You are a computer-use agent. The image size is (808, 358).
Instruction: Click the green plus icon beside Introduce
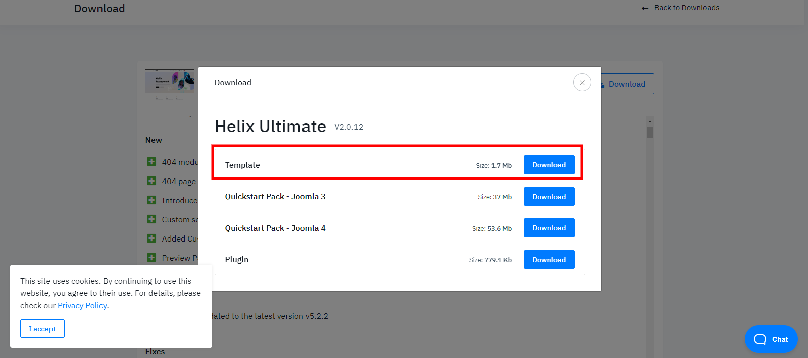(151, 200)
